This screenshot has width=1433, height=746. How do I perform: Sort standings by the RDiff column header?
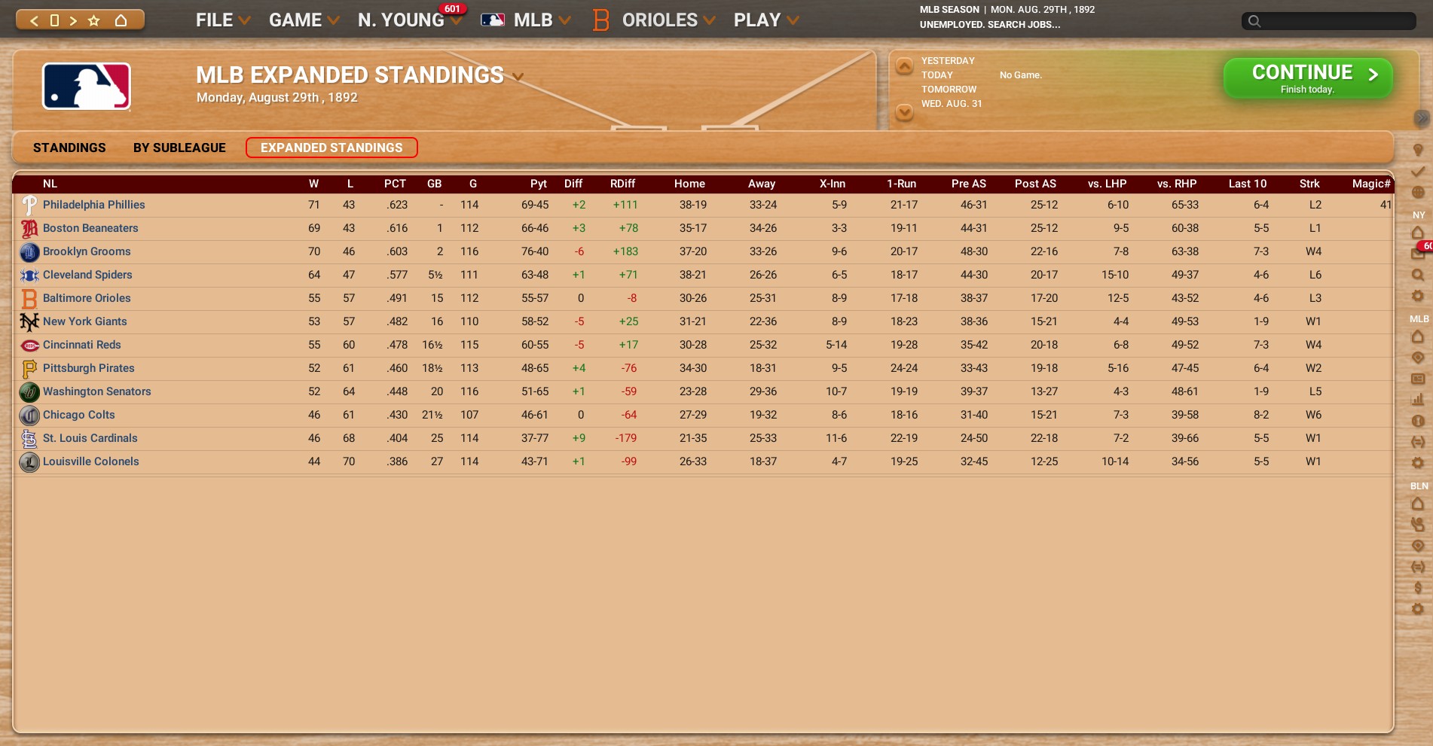click(622, 184)
